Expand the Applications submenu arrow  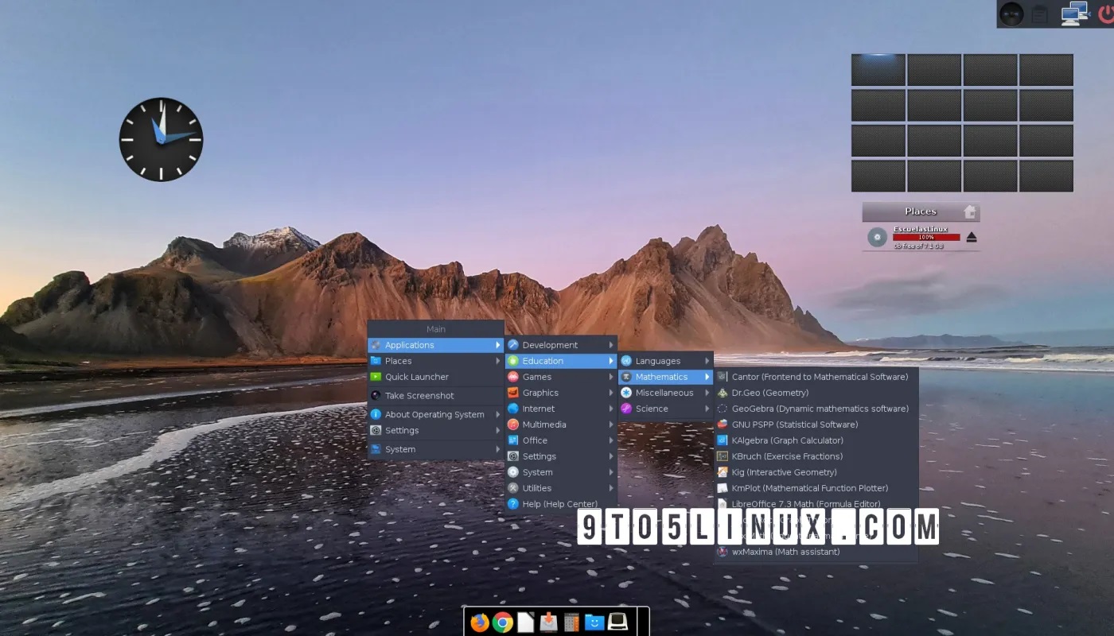click(x=498, y=345)
